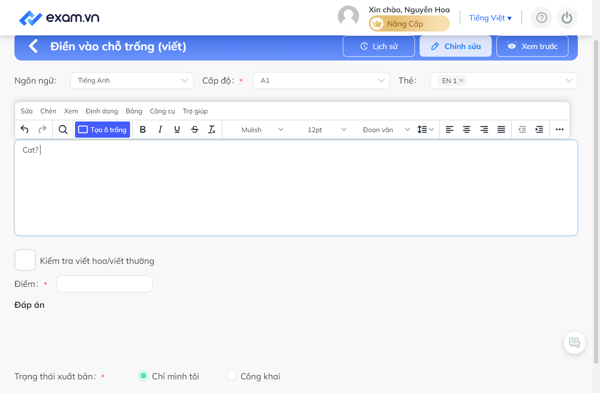600x393 pixels.
Task: Align text left
Action: pyautogui.click(x=449, y=130)
